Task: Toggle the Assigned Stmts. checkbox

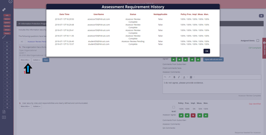Action: [258, 40]
